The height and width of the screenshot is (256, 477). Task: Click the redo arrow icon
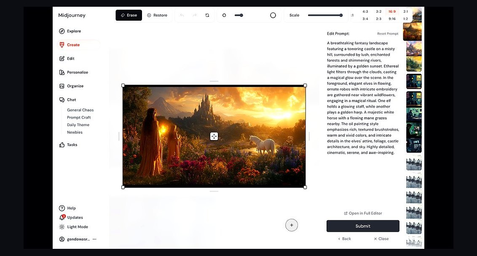(x=195, y=15)
